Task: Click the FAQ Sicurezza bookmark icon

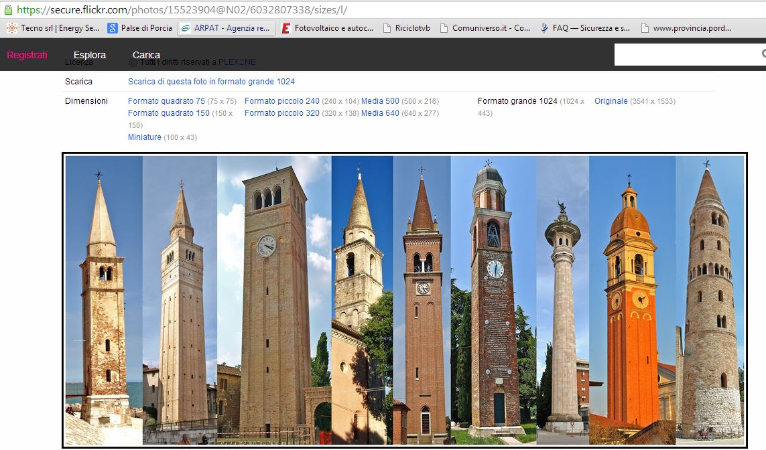Action: coord(544,28)
